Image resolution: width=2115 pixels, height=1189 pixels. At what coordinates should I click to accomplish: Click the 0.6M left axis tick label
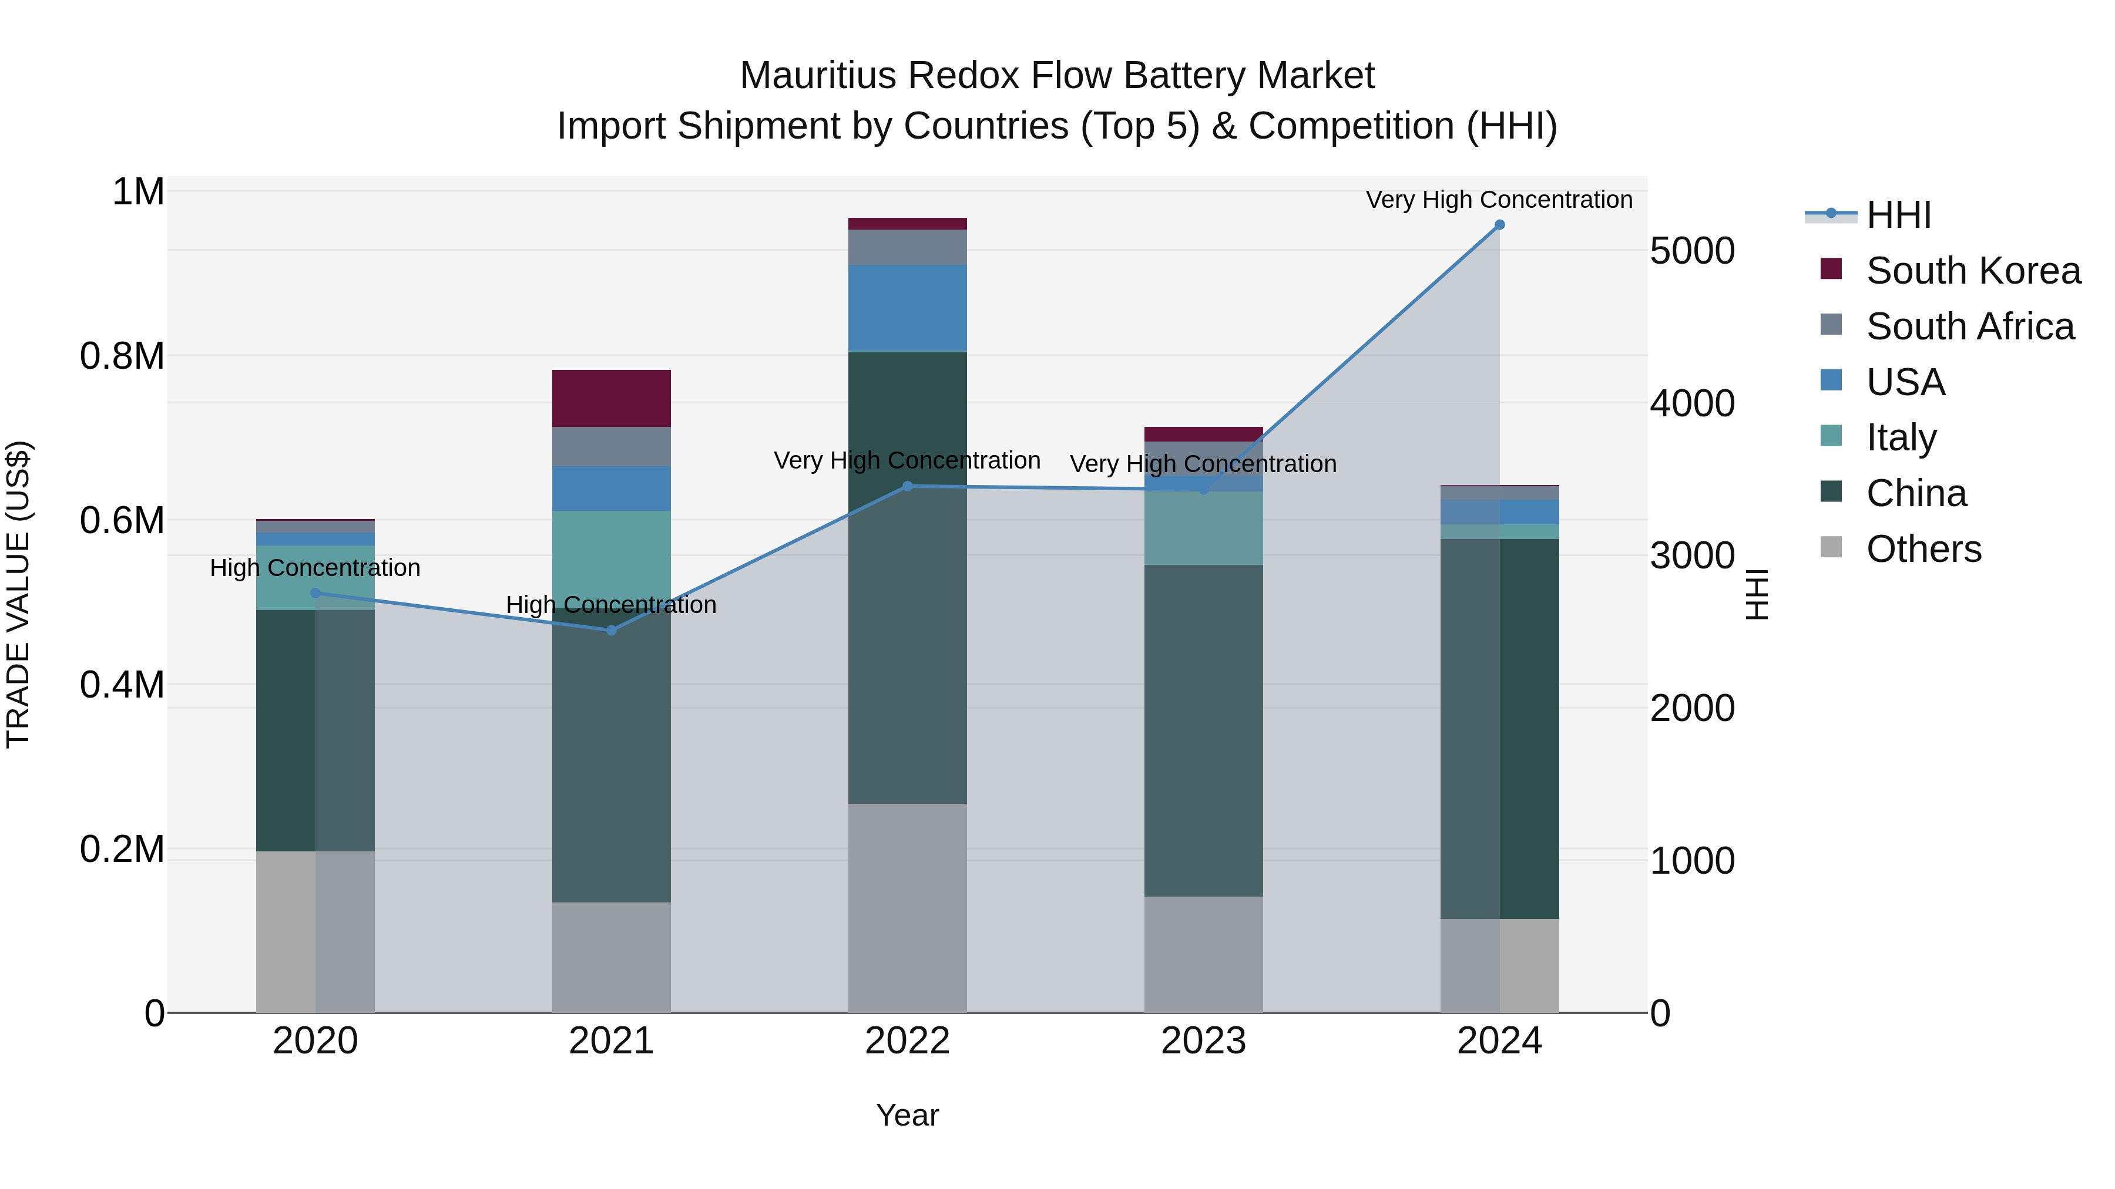click(122, 520)
